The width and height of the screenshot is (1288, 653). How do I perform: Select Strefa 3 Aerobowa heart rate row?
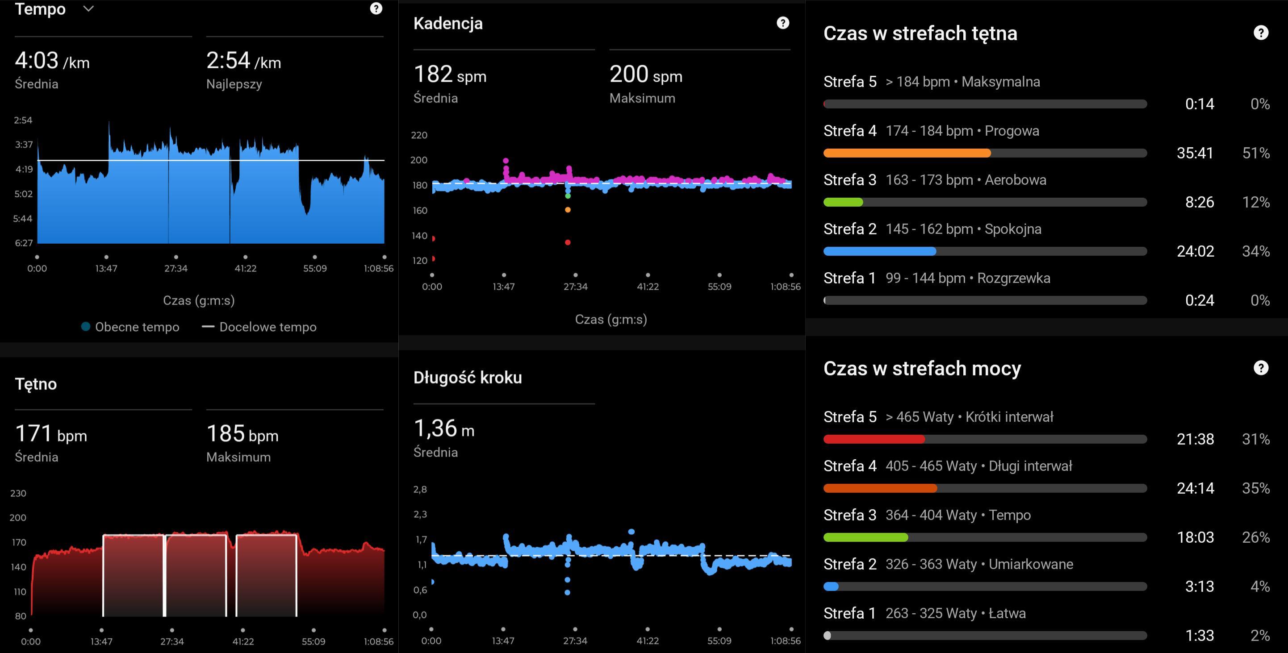click(x=934, y=180)
